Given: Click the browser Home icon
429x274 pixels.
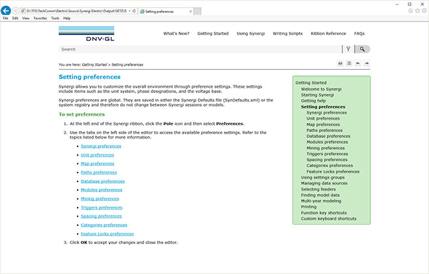Looking at the screenshot, I should click(410, 10).
